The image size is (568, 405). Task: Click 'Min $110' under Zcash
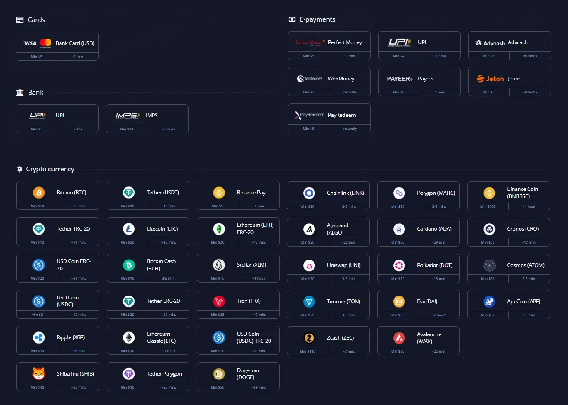[x=308, y=351]
